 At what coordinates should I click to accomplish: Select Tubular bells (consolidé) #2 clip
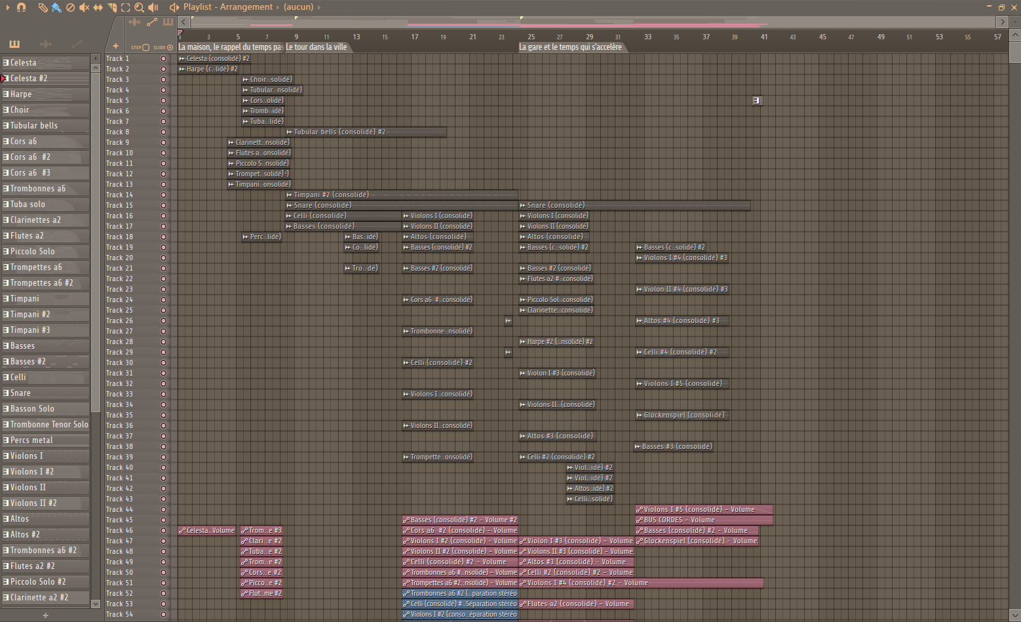[366, 132]
